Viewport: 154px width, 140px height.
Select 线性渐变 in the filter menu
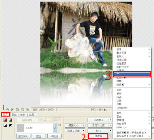tap(132, 63)
